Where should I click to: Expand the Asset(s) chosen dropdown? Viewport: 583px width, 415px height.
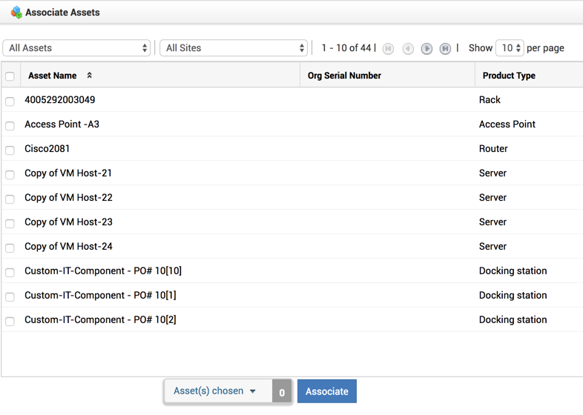click(x=215, y=391)
